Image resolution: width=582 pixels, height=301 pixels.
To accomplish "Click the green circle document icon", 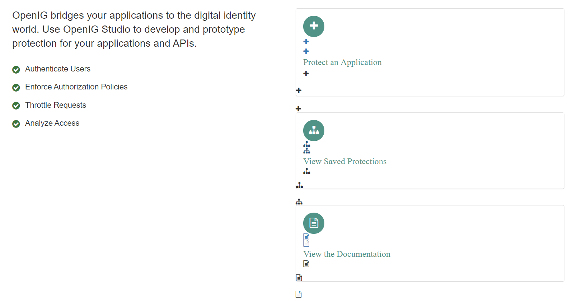I will (314, 223).
